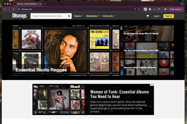The height and width of the screenshot is (124, 187).
Task: Click the Two Sevens Clash album cover
Action: [x=99, y=39]
